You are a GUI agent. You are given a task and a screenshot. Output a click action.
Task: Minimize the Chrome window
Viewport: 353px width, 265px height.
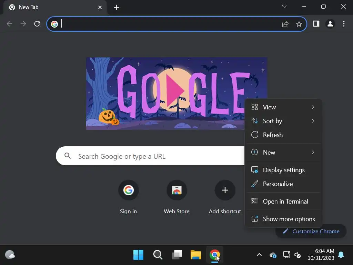304,7
